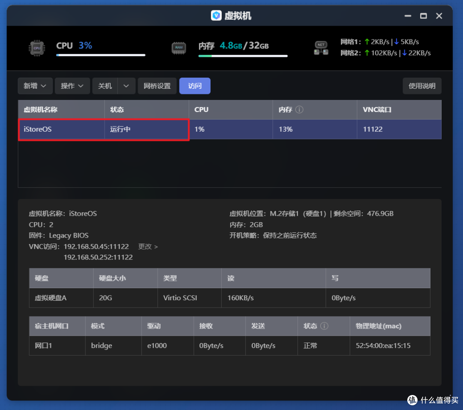Click the 1% CPU cell of iStoreOS
The height and width of the screenshot is (410, 463).
(x=231, y=129)
